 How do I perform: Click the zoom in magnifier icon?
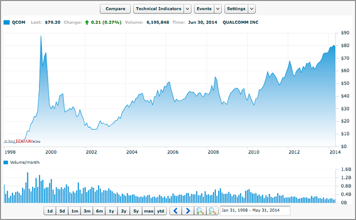coord(200,211)
